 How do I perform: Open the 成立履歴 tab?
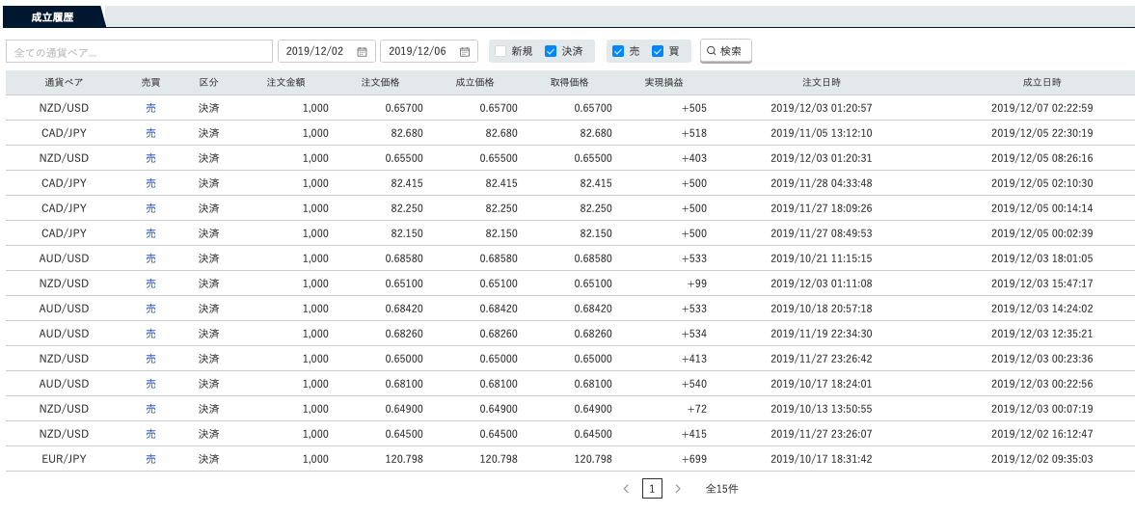pos(52,17)
